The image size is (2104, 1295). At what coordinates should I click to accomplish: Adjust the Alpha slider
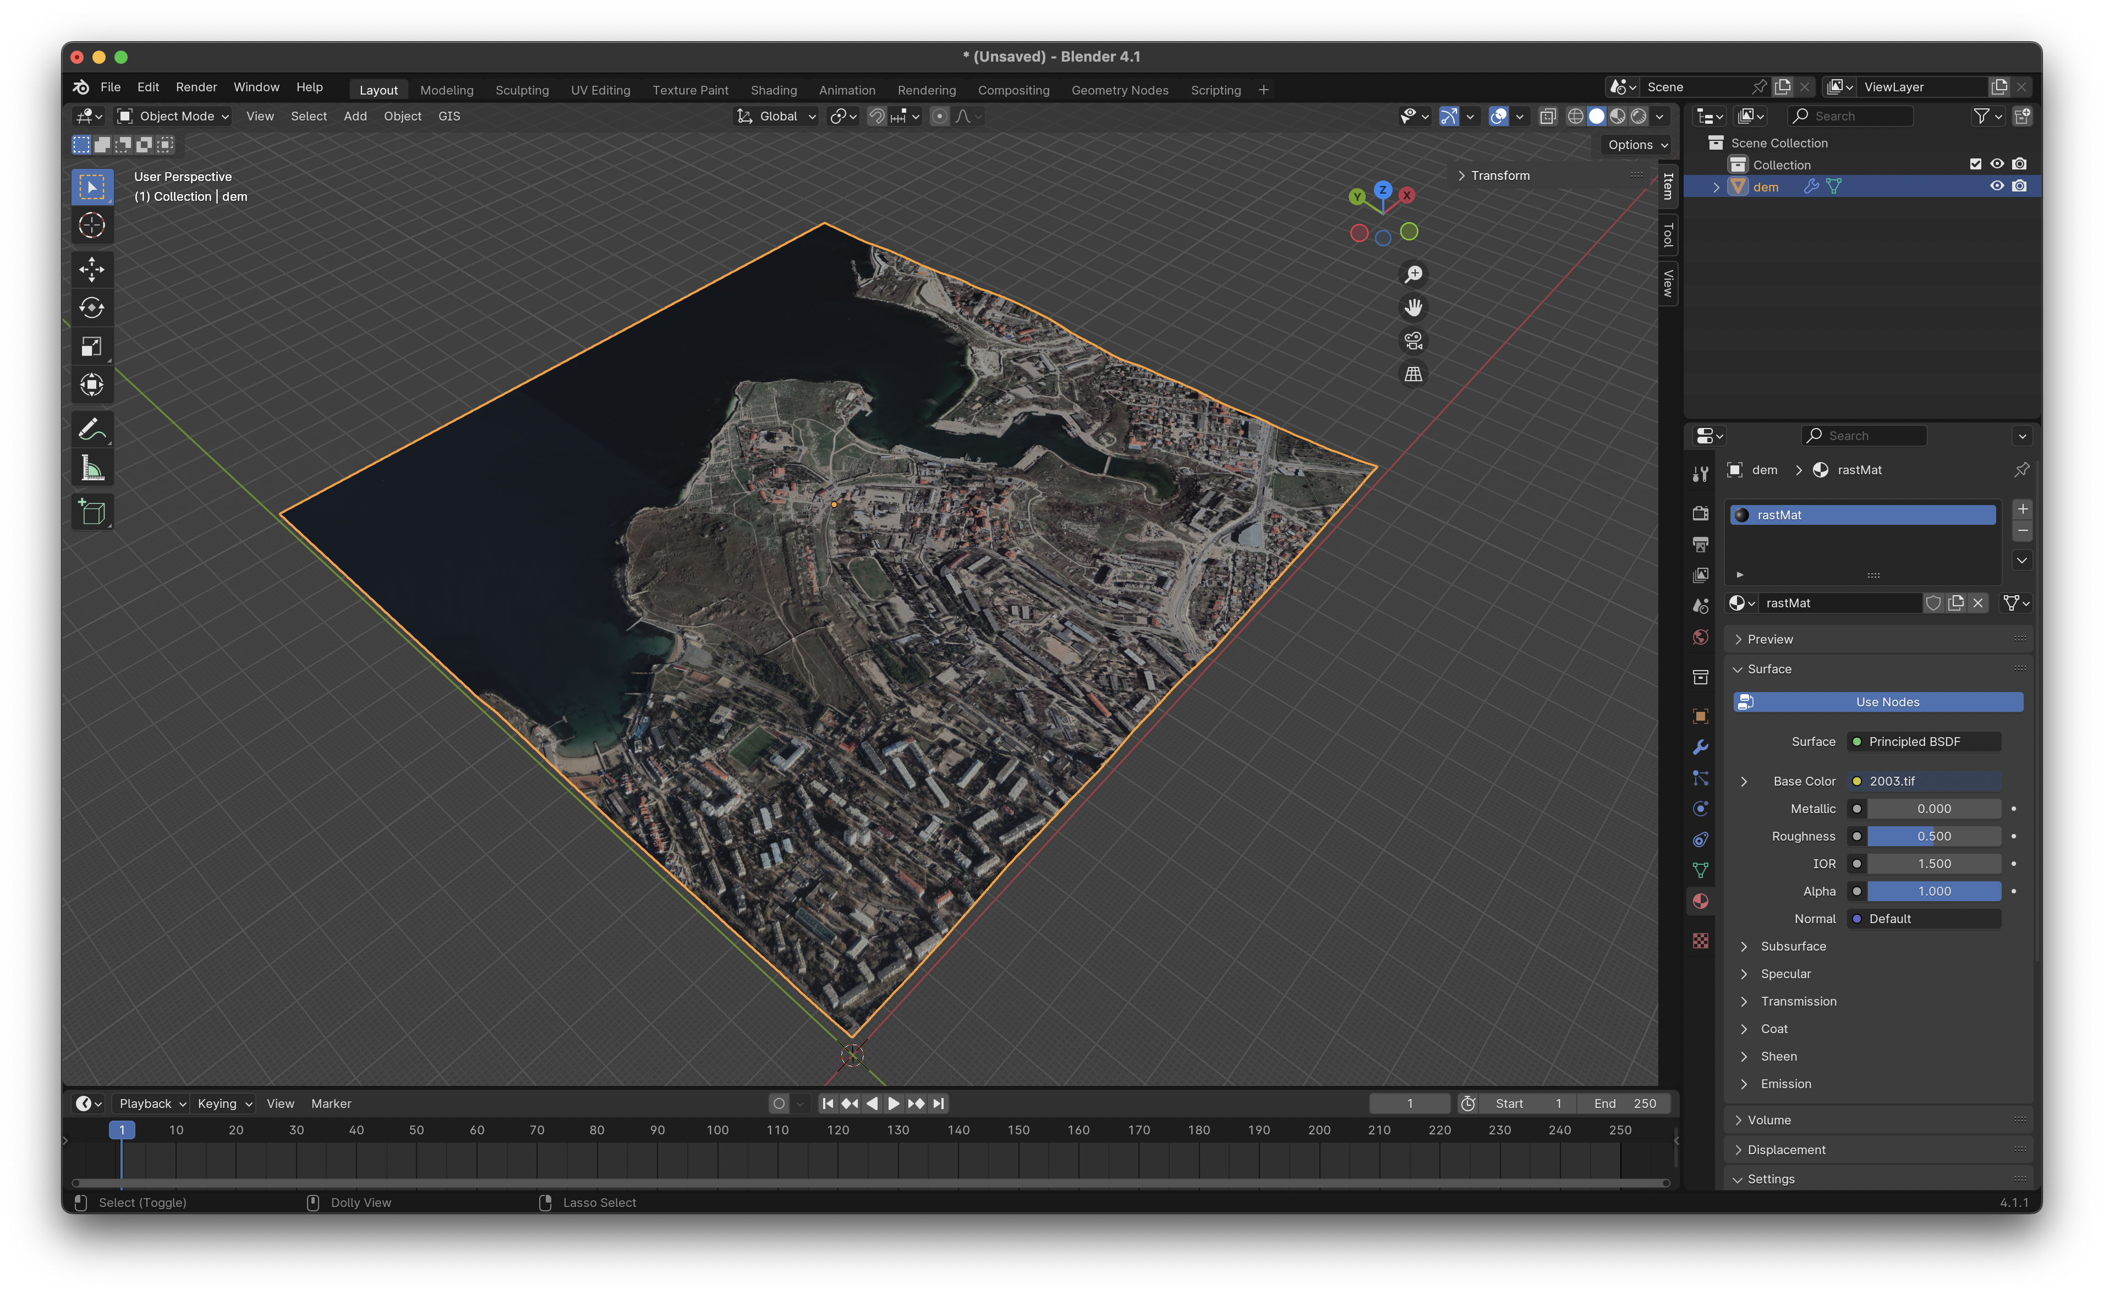(x=1933, y=892)
